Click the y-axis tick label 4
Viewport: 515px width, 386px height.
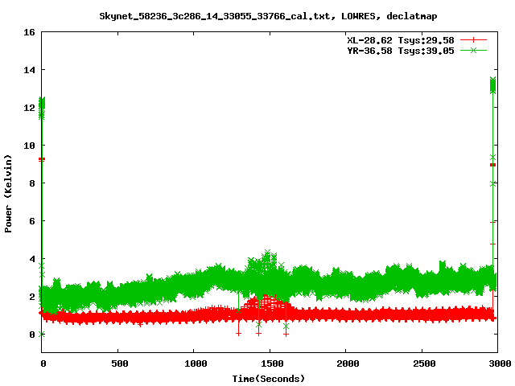click(x=32, y=259)
